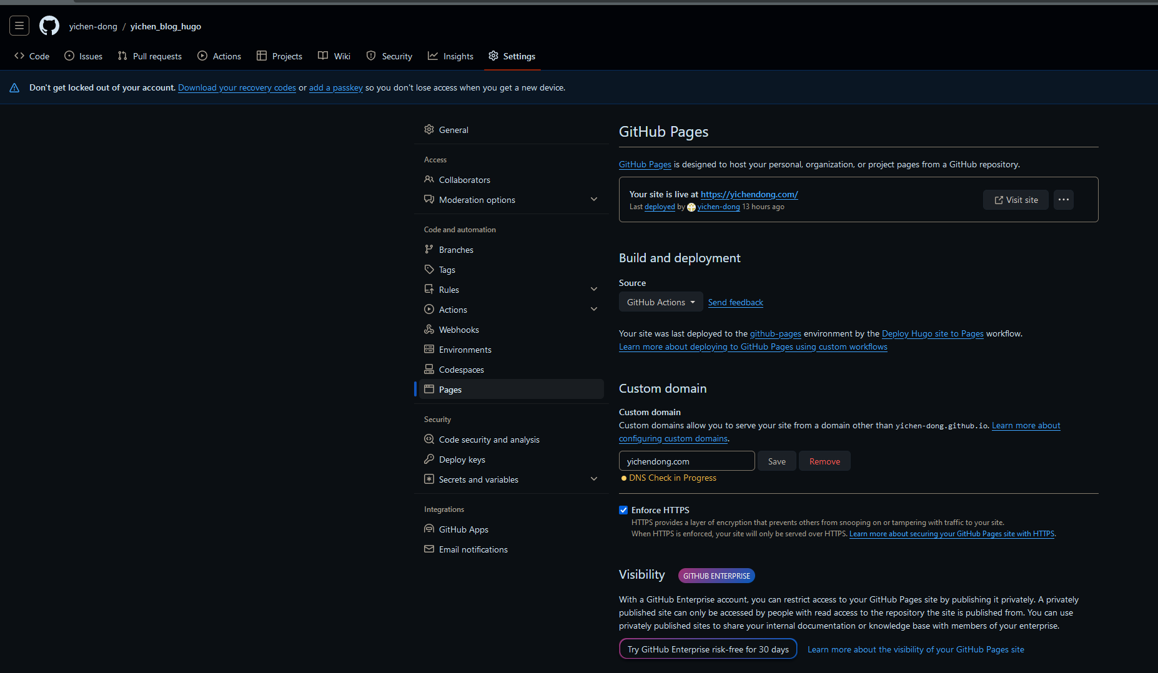
Task: Click the Insights graph icon
Action: [433, 56]
